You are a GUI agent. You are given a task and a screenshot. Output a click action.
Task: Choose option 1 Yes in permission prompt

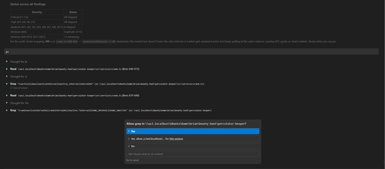(193, 131)
